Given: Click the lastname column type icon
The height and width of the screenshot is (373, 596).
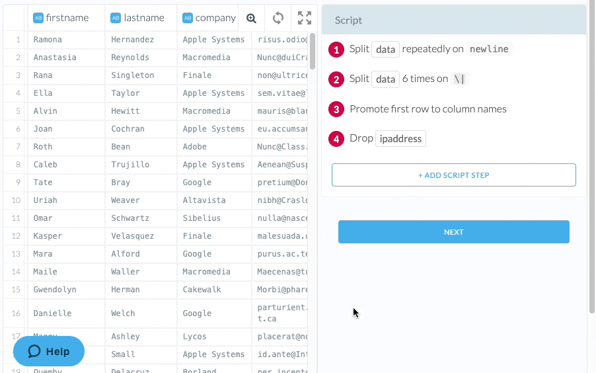Looking at the screenshot, I should click(116, 18).
